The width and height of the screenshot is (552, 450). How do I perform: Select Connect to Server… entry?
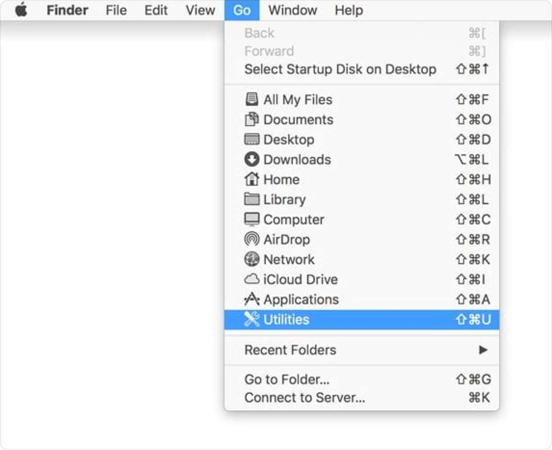point(362,397)
